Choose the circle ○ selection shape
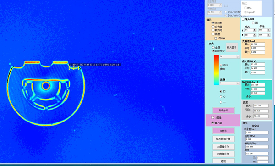The height and width of the screenshot is (166, 275). (x=221, y=97)
